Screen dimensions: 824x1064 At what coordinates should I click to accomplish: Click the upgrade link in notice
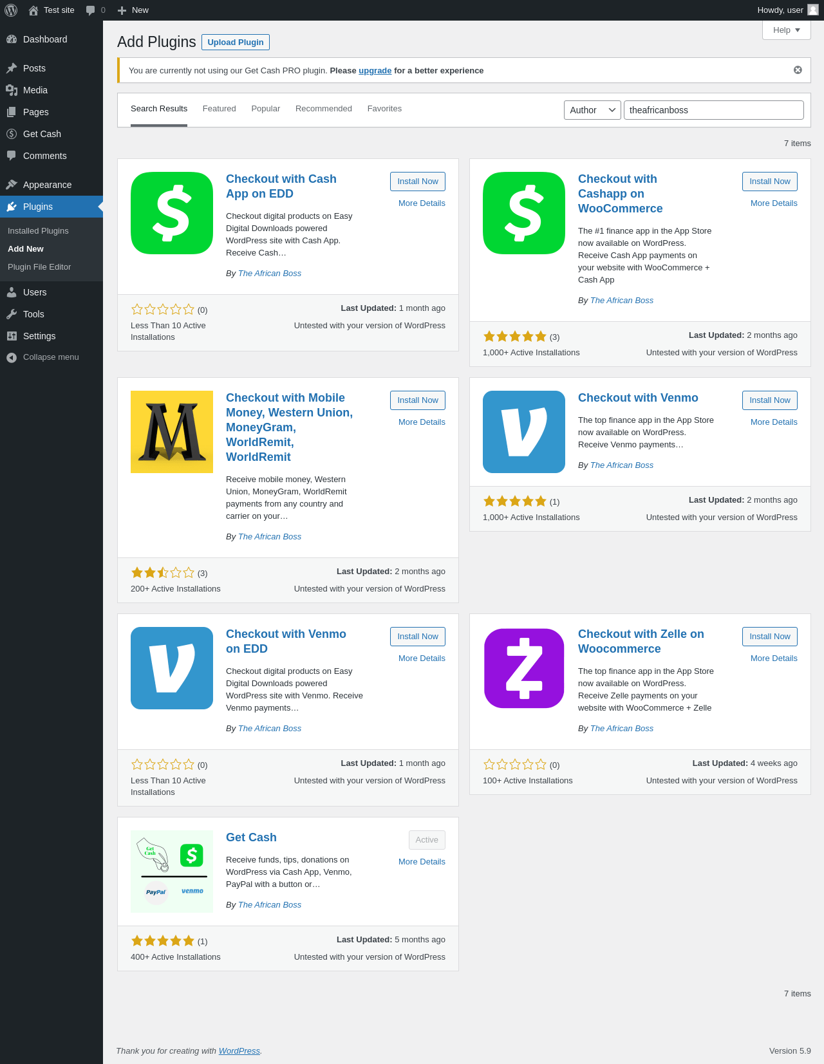click(x=375, y=71)
